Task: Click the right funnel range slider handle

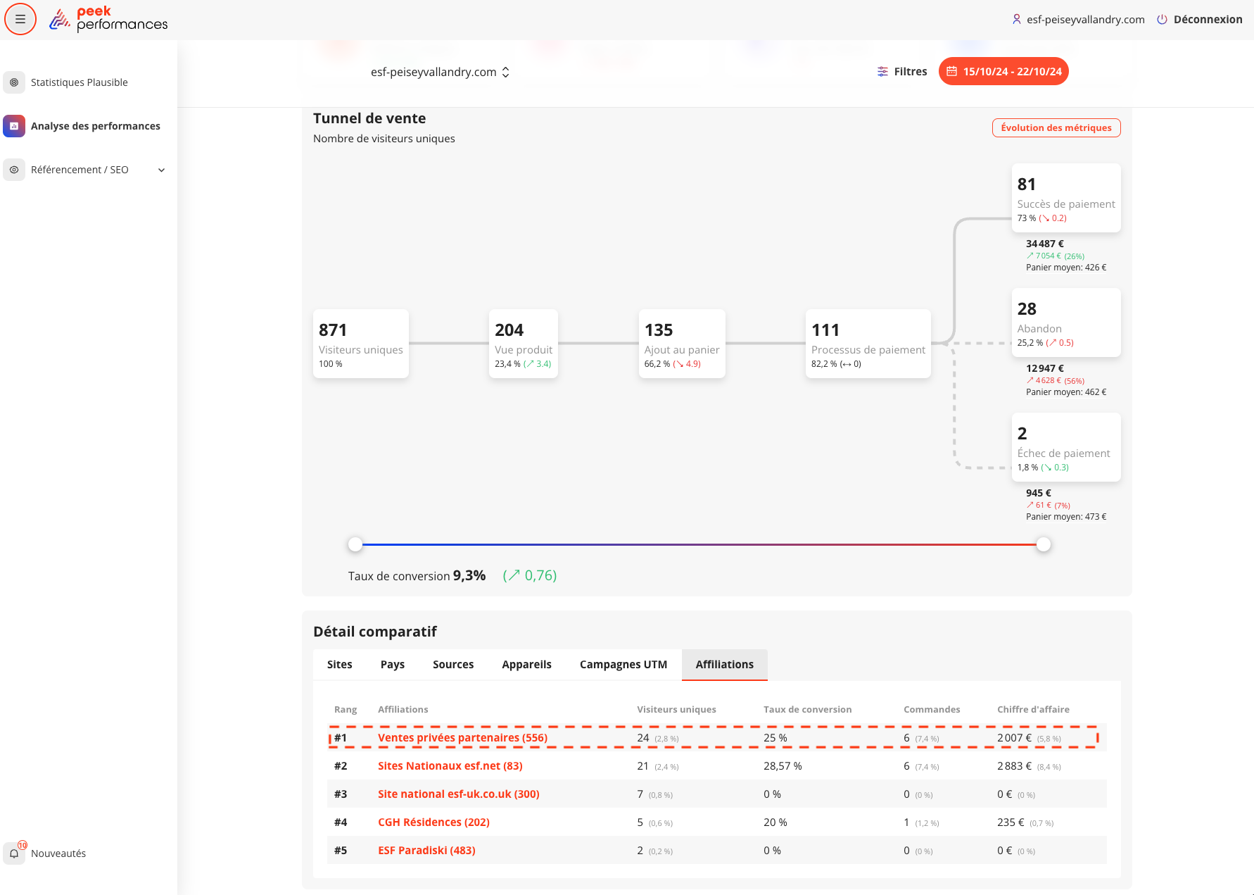Action: (1044, 544)
